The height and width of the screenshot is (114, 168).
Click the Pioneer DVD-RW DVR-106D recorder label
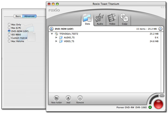click(x=132, y=107)
